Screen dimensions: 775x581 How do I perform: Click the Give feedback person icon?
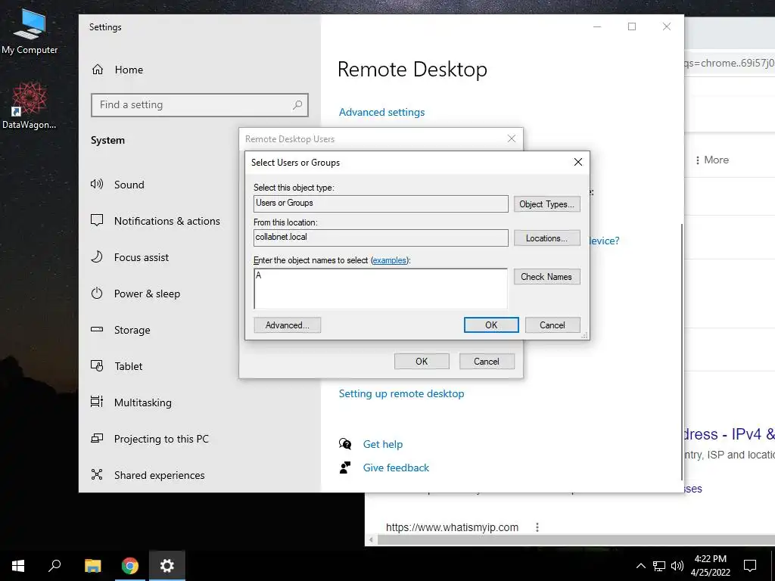point(345,468)
